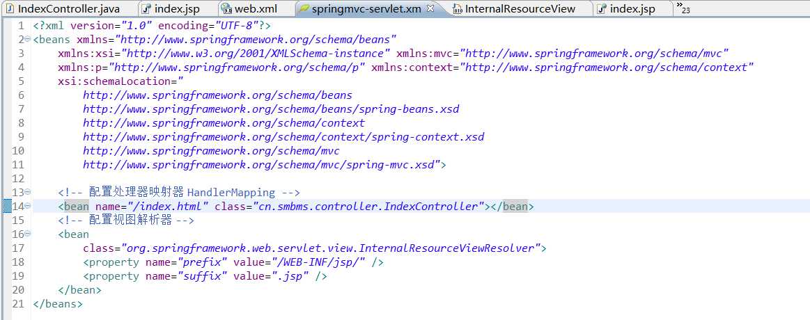Click the web.xml file icon
810x320 pixels.
tap(226, 9)
